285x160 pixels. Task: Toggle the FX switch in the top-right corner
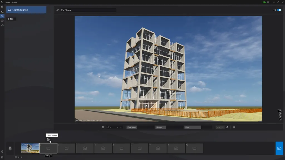[279, 10]
